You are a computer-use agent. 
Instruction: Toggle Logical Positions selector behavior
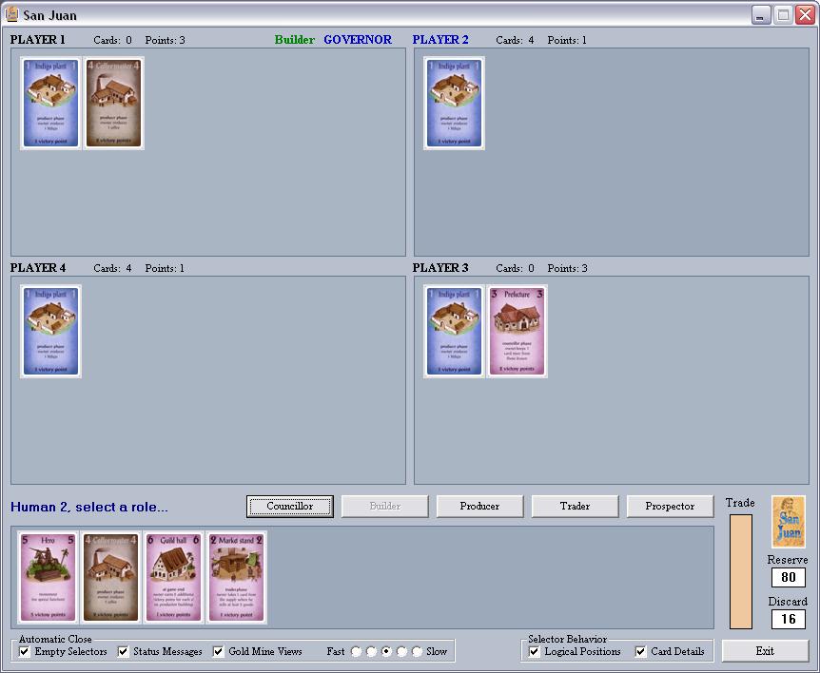click(534, 651)
